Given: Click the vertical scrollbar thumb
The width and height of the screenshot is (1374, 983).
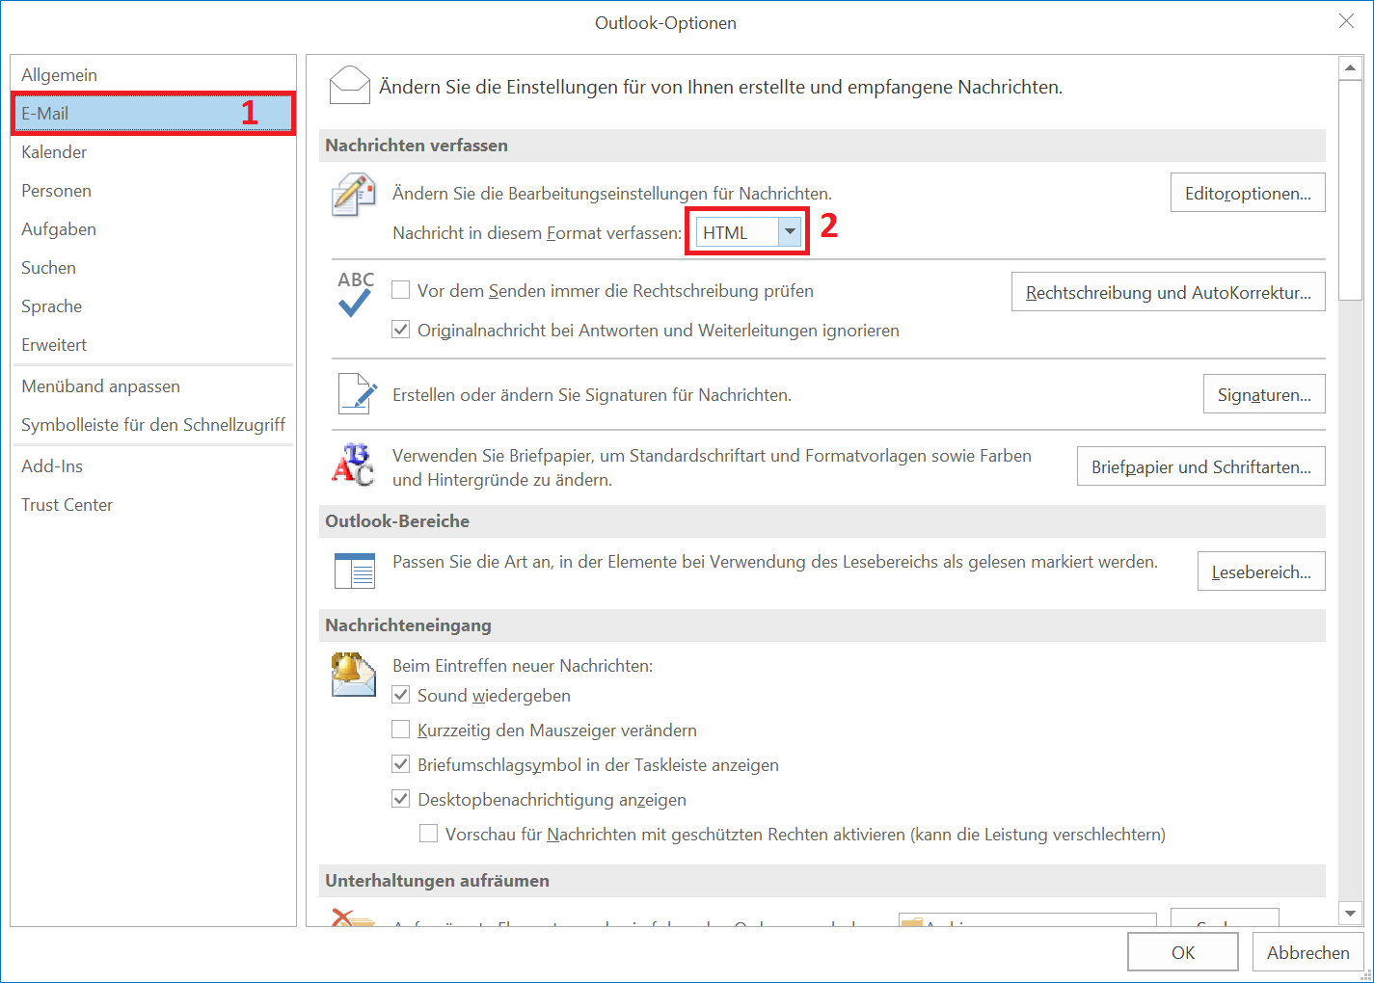Looking at the screenshot, I should [1350, 191].
